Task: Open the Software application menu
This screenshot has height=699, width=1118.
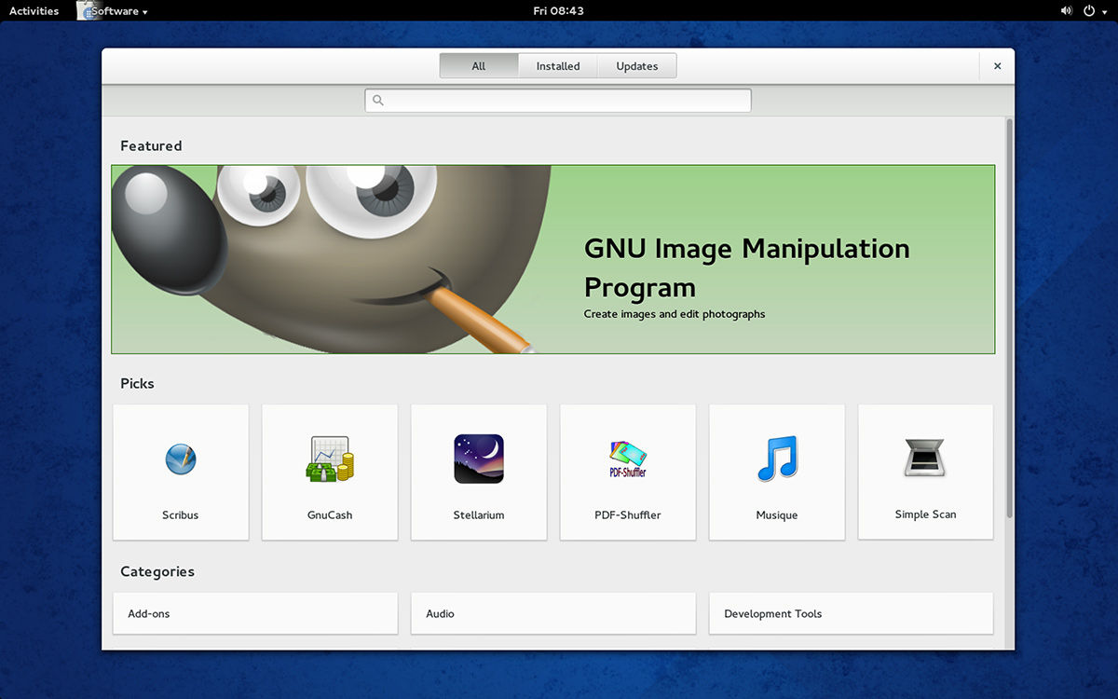Action: coord(113,11)
